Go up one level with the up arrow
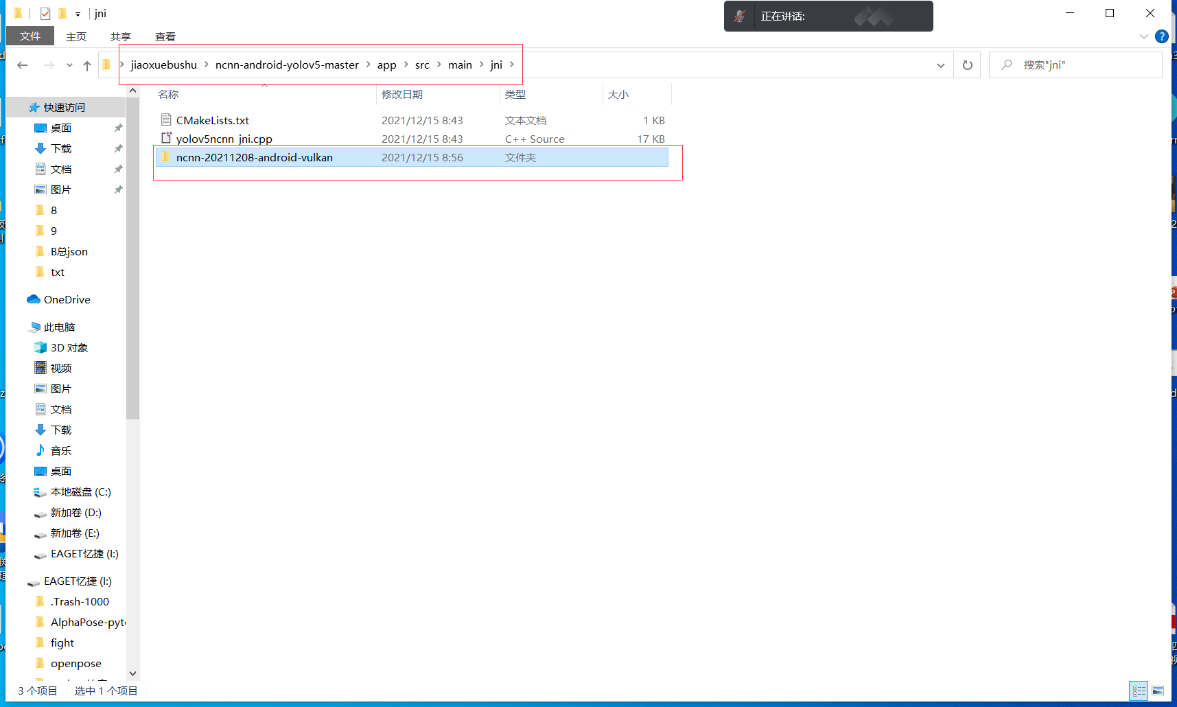 [86, 65]
